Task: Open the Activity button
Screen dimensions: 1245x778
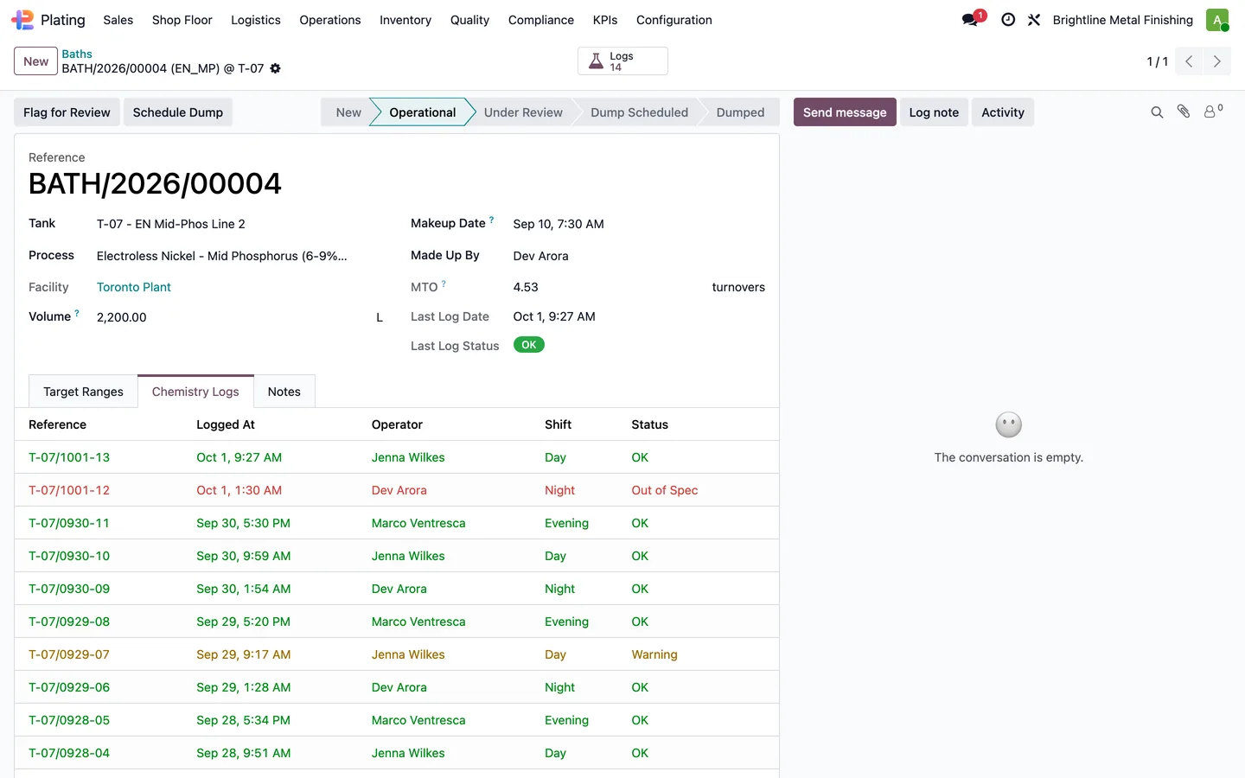Action: pos(1003,112)
